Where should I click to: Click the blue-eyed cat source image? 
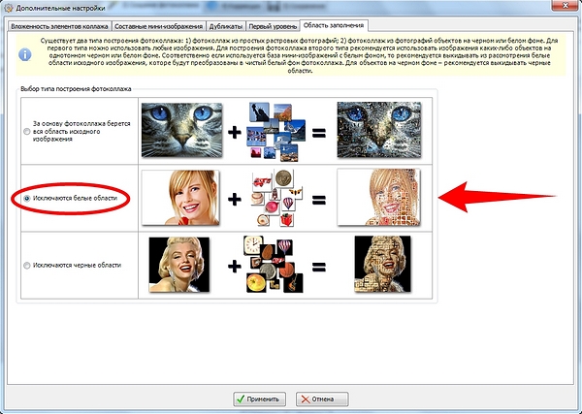coord(182,130)
